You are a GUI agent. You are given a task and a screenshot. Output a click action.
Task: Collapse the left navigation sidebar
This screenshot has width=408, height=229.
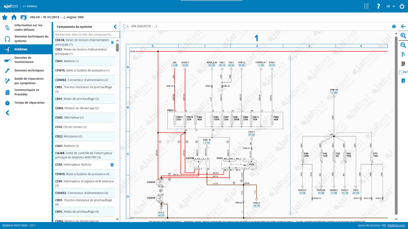coord(7,113)
